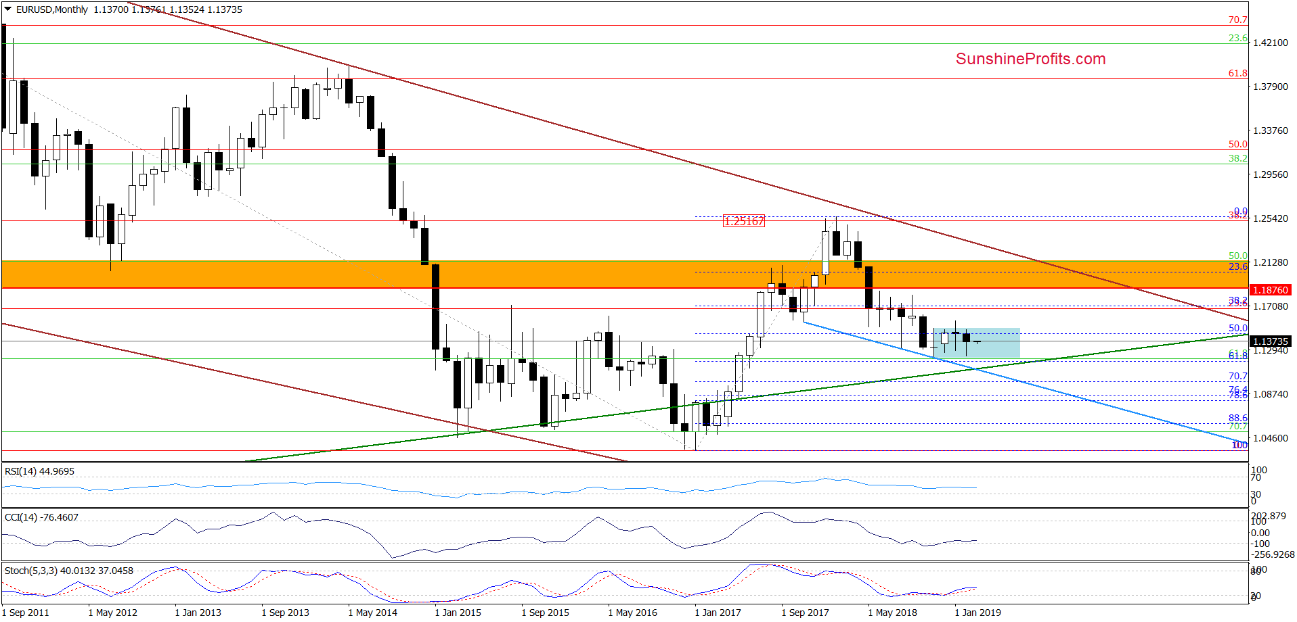Click the blue 88.6 Fibonacci retracement label
Screen dimensions: 1297x622
pyautogui.click(x=1238, y=418)
